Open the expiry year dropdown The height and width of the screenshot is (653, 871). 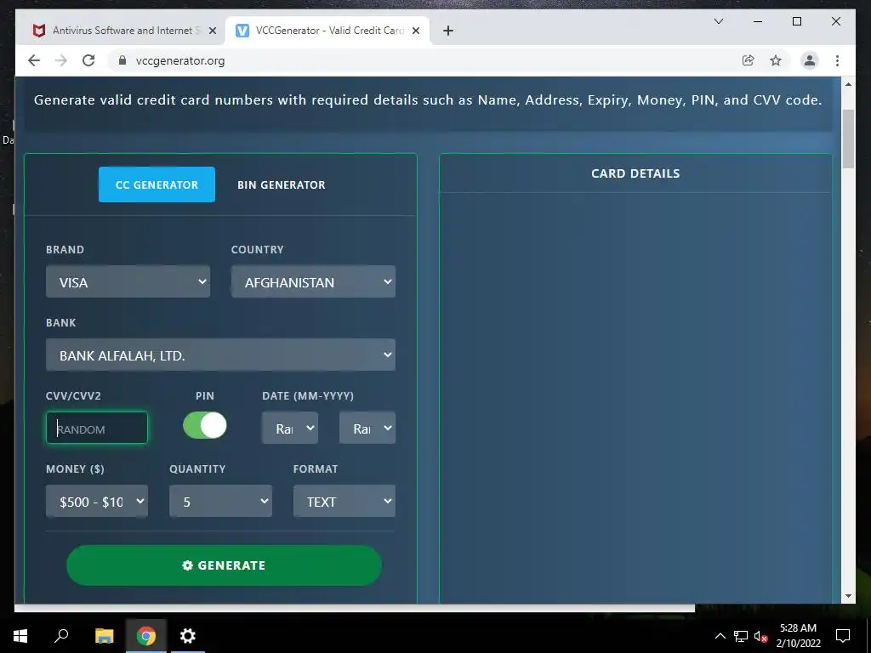point(367,429)
